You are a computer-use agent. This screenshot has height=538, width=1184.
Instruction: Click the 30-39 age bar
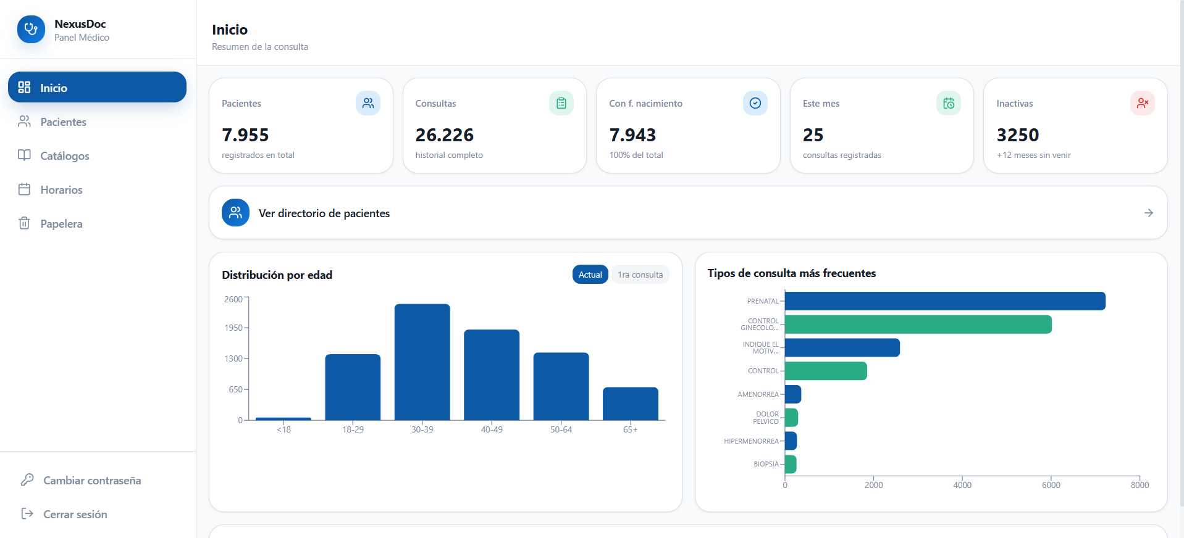click(x=422, y=362)
